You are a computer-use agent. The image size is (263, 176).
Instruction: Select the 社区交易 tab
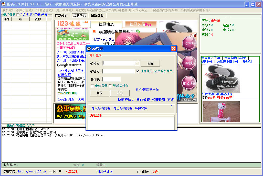pyautogui.click(x=141, y=24)
